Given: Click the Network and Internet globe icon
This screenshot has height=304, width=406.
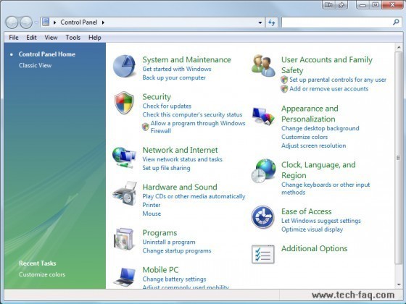Looking at the screenshot, I should [124, 158].
